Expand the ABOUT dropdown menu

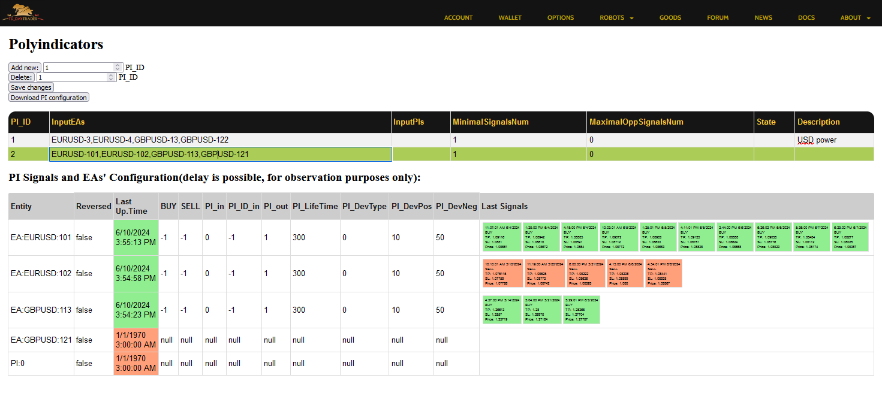[x=855, y=18]
